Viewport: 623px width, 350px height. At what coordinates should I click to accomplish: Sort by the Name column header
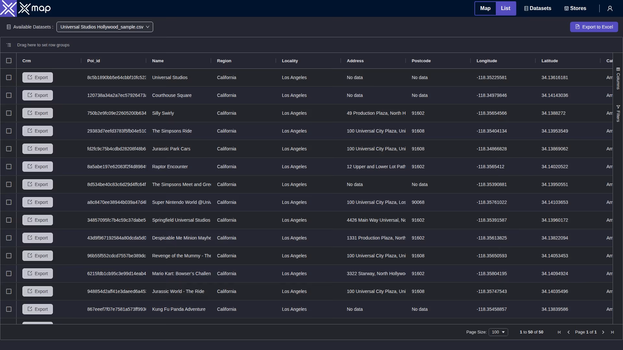coord(158,61)
